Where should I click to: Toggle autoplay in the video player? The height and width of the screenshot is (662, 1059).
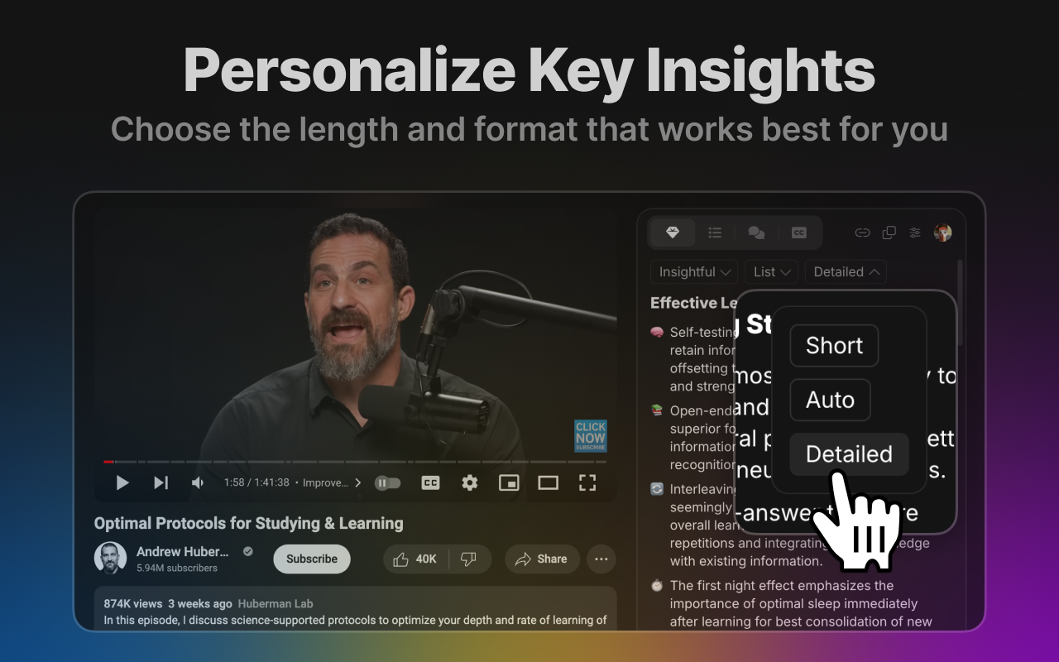tap(387, 482)
